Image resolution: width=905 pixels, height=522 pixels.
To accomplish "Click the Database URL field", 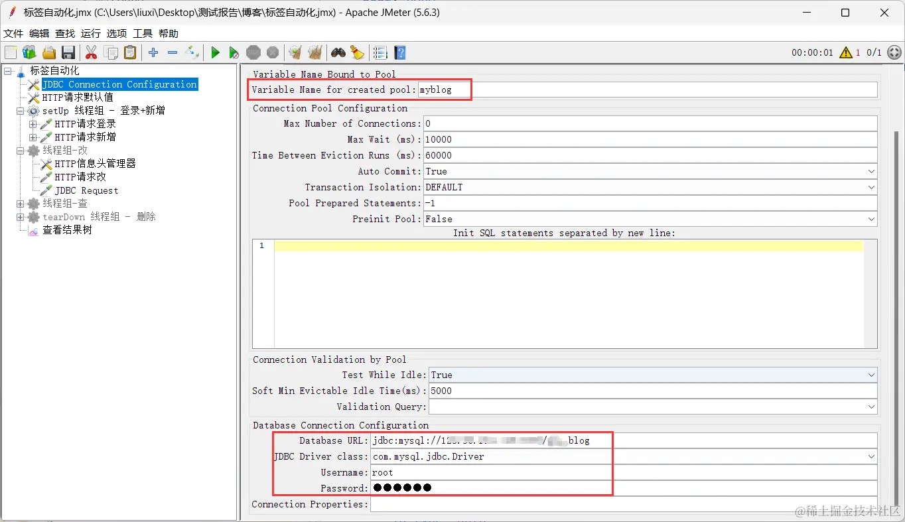I will [624, 440].
